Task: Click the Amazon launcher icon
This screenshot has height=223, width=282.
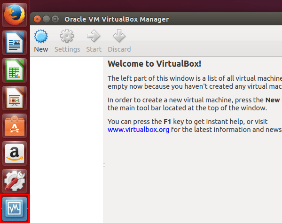Action: click(x=15, y=153)
